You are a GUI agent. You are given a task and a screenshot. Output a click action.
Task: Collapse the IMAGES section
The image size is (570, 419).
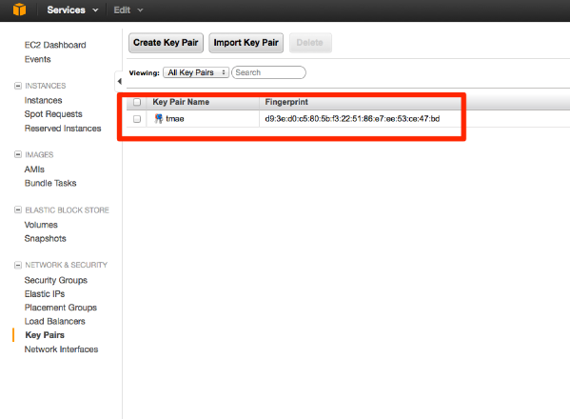(x=18, y=154)
